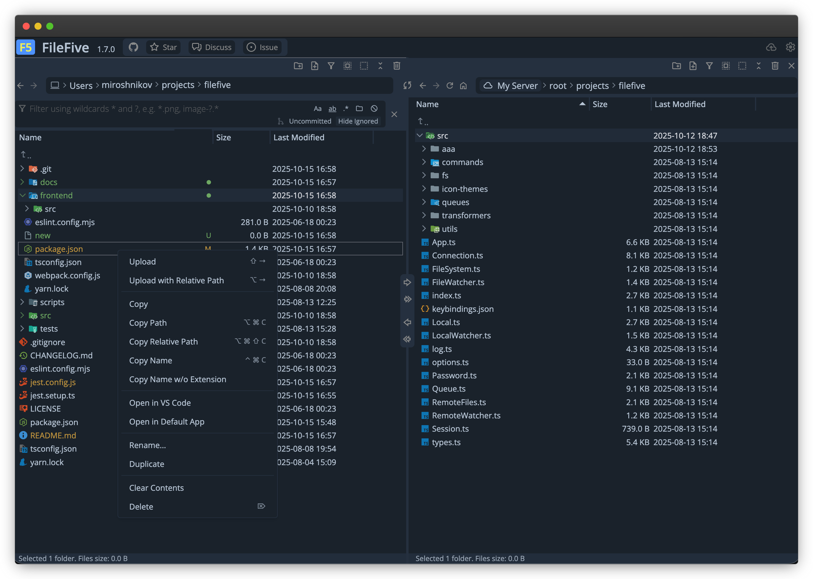The height and width of the screenshot is (579, 813).
Task: Expand the .git folder
Action: pos(22,169)
